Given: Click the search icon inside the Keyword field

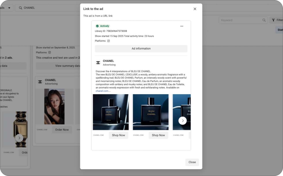Looking at the screenshot, I should pos(264,20).
